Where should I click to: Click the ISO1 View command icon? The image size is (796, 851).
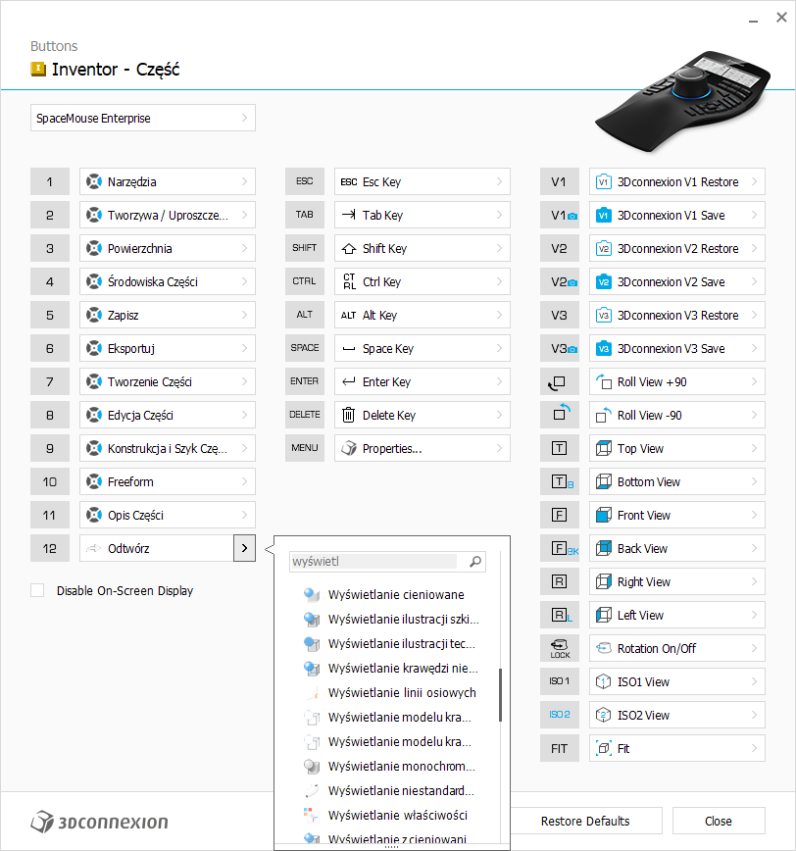pos(605,681)
